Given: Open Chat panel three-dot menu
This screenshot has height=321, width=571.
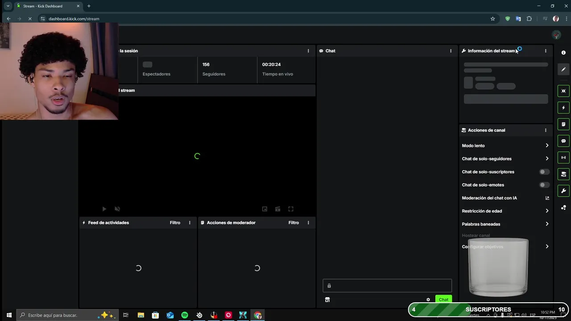Looking at the screenshot, I should click(x=451, y=51).
